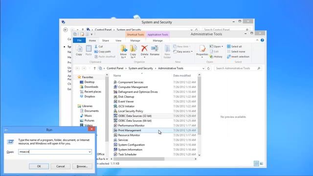This screenshot has height=176, width=313.
Task: Click the chevron after System and Security in breadcrumb
Action: pyautogui.click(x=156, y=68)
